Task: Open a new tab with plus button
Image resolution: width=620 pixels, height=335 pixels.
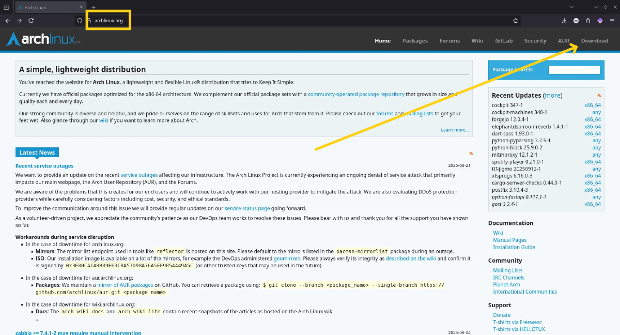Action: pos(94,7)
